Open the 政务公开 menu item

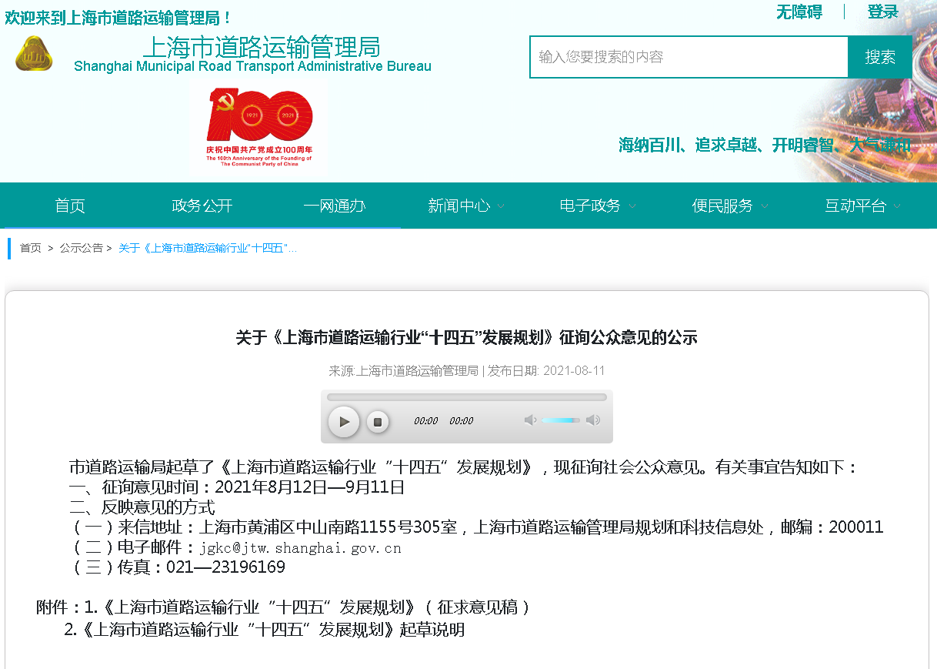(202, 206)
